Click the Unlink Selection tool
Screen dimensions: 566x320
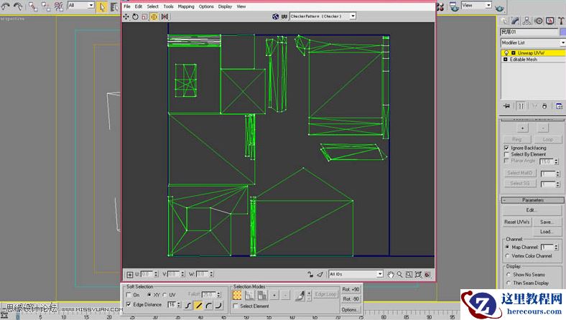46,6
